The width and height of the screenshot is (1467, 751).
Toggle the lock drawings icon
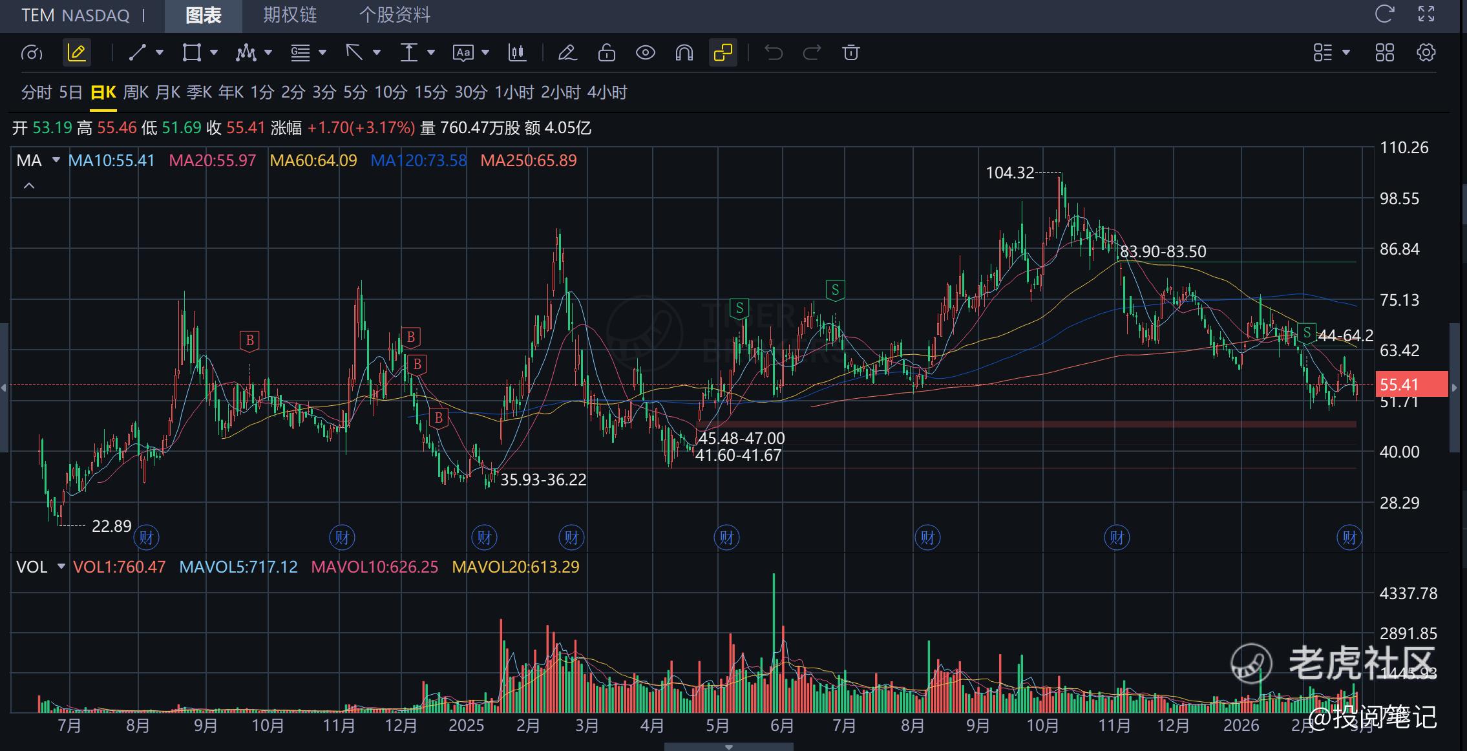click(606, 53)
